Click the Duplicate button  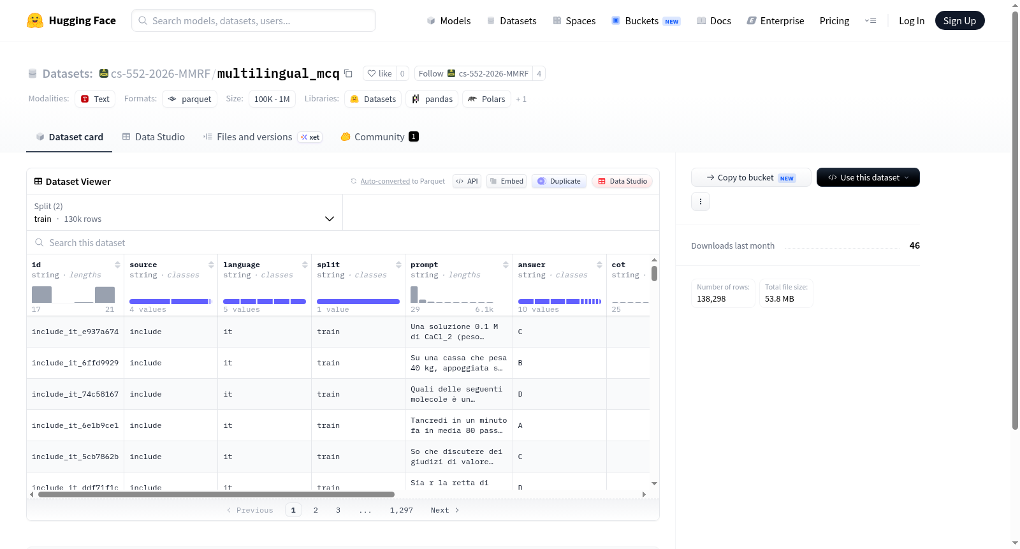tap(559, 181)
